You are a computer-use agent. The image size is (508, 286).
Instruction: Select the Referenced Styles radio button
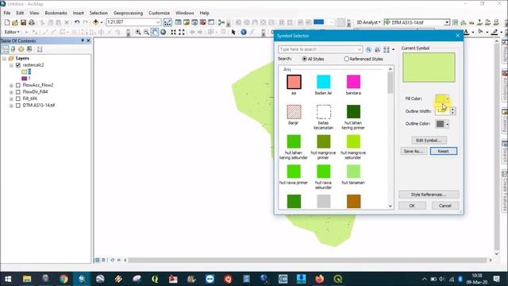346,59
